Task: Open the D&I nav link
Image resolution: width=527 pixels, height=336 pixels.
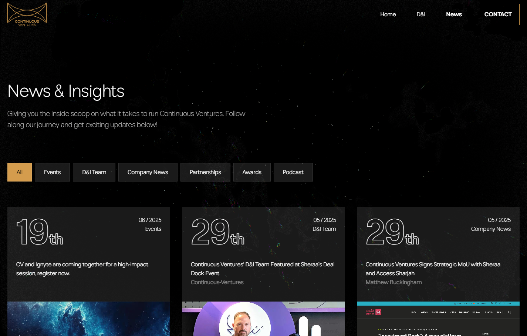Action: click(421, 14)
